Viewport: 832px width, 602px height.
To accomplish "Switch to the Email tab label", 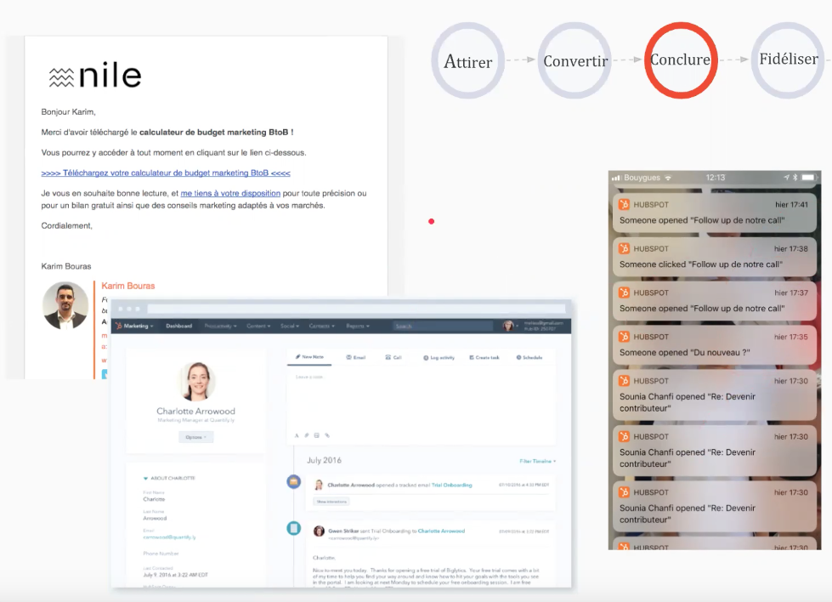I will click(x=359, y=358).
